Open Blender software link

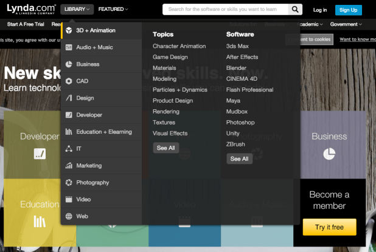click(236, 68)
